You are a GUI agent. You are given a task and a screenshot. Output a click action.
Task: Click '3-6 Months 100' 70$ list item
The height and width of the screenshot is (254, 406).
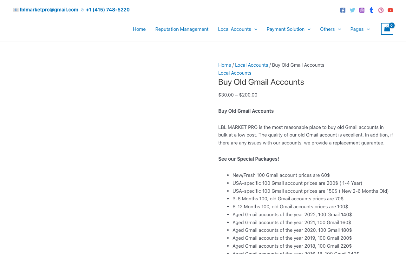(288, 199)
